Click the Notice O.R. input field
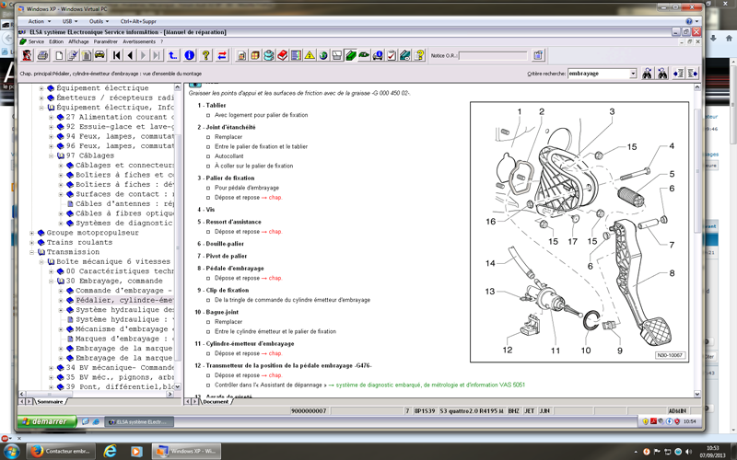Screen dimensions: 737x460 (x=493, y=56)
